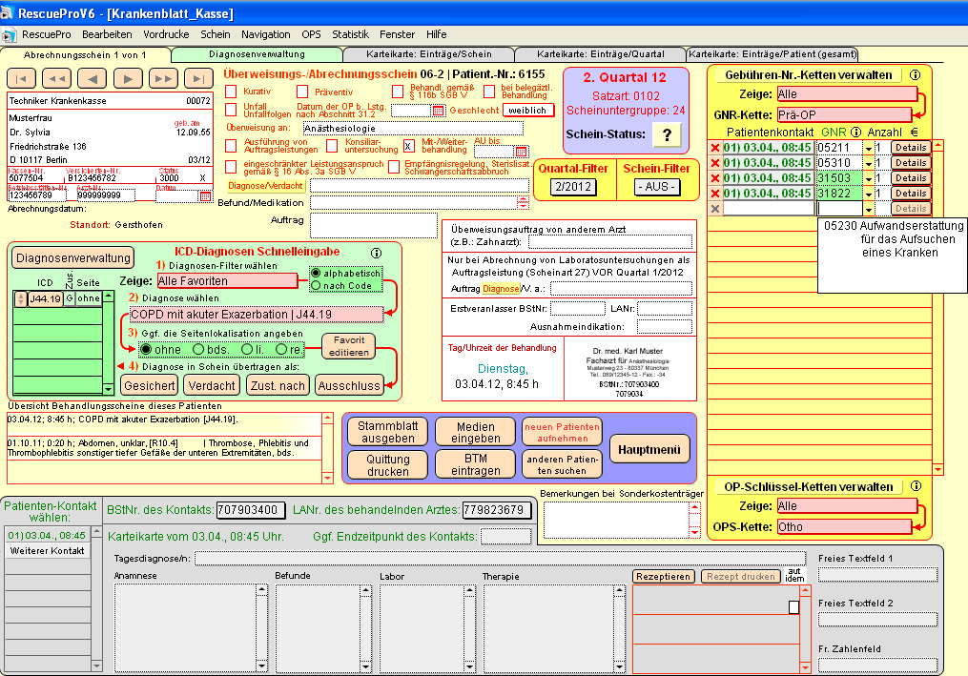Screen dimensions: 968x676
Task: Jump to the first record with navigation arrow
Action: click(21, 78)
